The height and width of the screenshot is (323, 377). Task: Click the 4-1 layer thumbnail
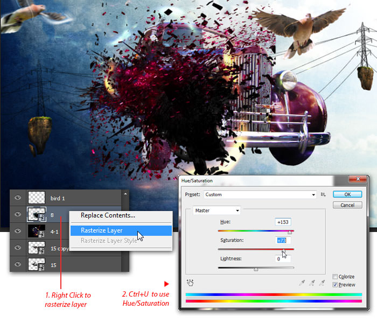37,231
